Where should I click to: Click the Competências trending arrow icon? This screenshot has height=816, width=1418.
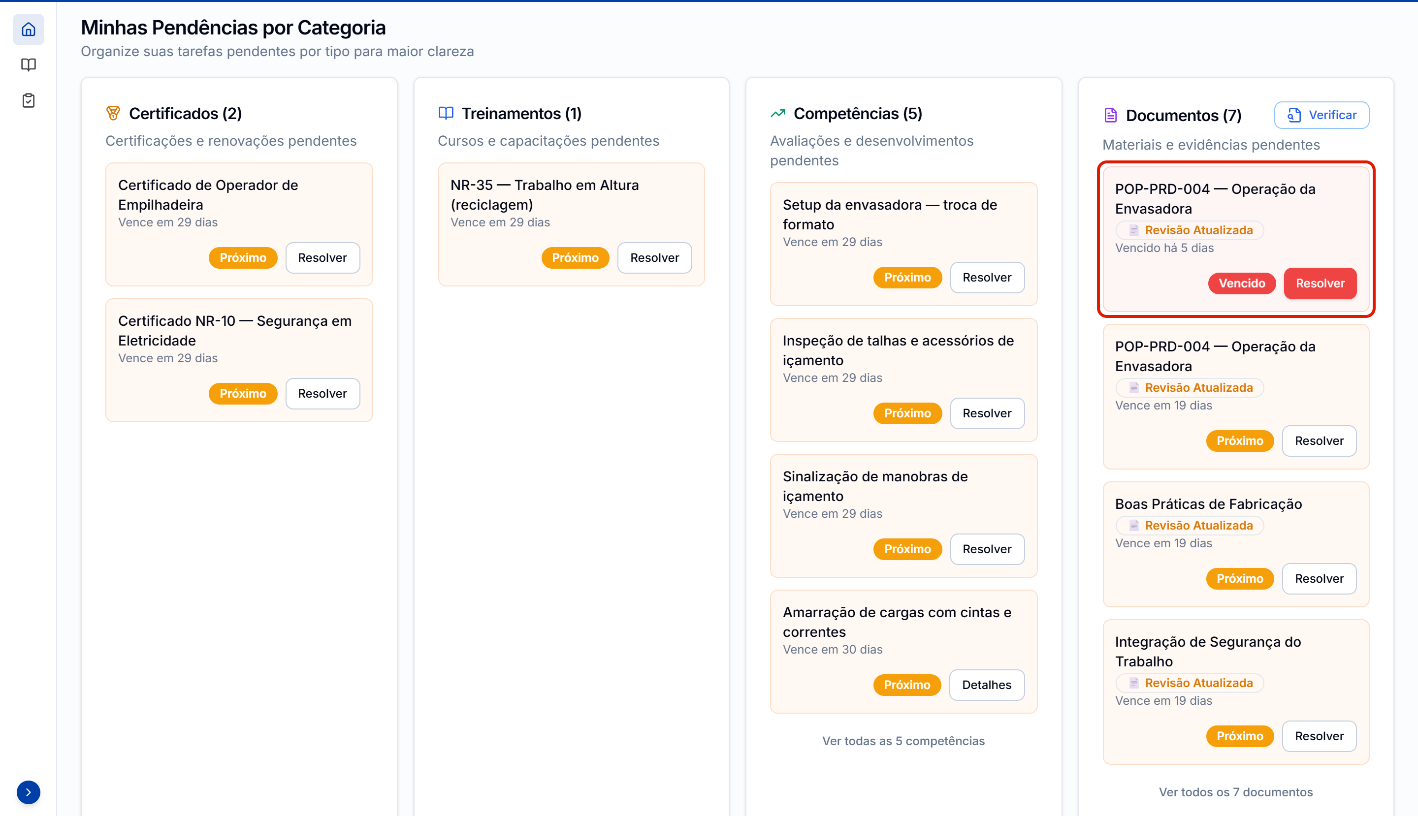click(x=778, y=114)
